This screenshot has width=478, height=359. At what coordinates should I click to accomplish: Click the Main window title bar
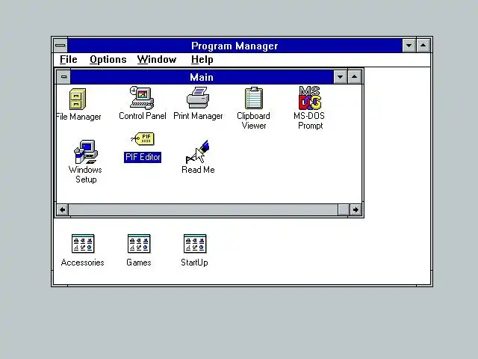pos(202,77)
